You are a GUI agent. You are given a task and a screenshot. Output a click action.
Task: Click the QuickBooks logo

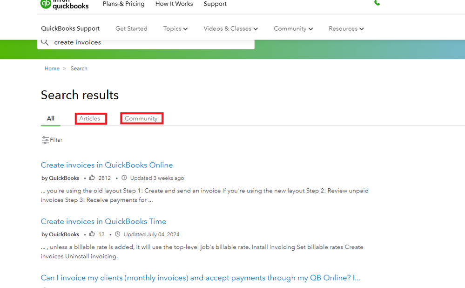tap(64, 5)
